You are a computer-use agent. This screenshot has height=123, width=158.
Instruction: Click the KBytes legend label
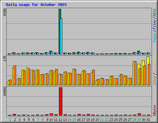pyautogui.click(x=154, y=110)
